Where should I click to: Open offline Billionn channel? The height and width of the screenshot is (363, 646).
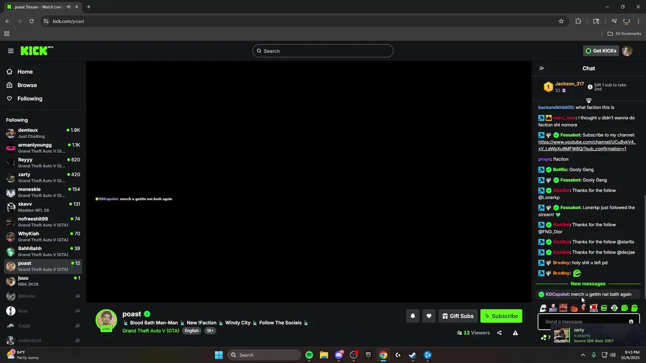tap(43, 296)
